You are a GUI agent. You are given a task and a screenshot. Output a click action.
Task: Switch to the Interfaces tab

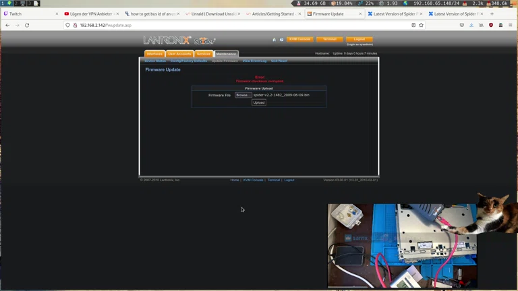tap(154, 54)
